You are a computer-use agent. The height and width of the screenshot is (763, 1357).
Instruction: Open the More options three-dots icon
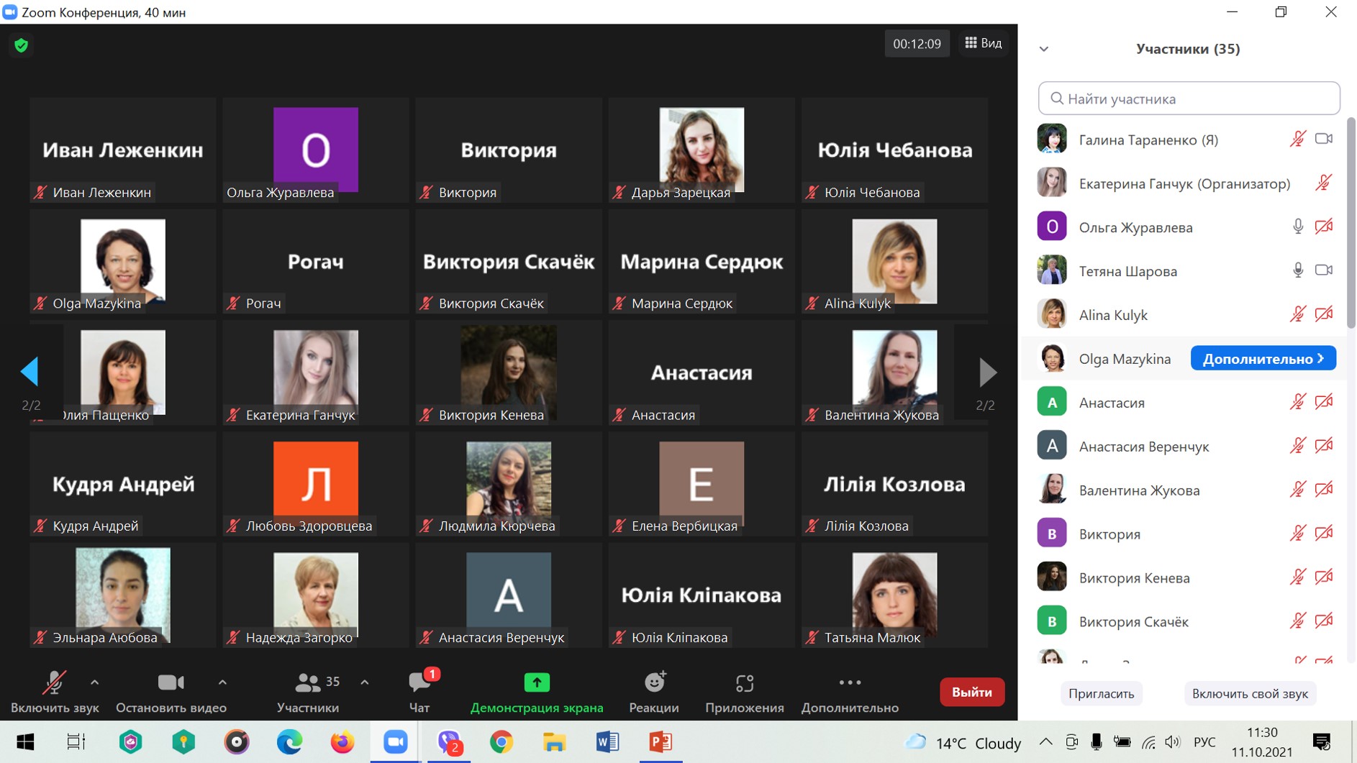tap(849, 683)
